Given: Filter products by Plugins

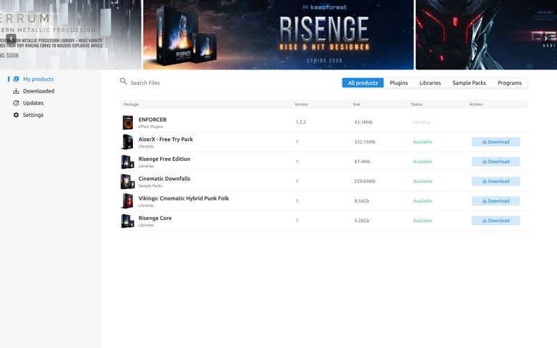Looking at the screenshot, I should coord(398,83).
